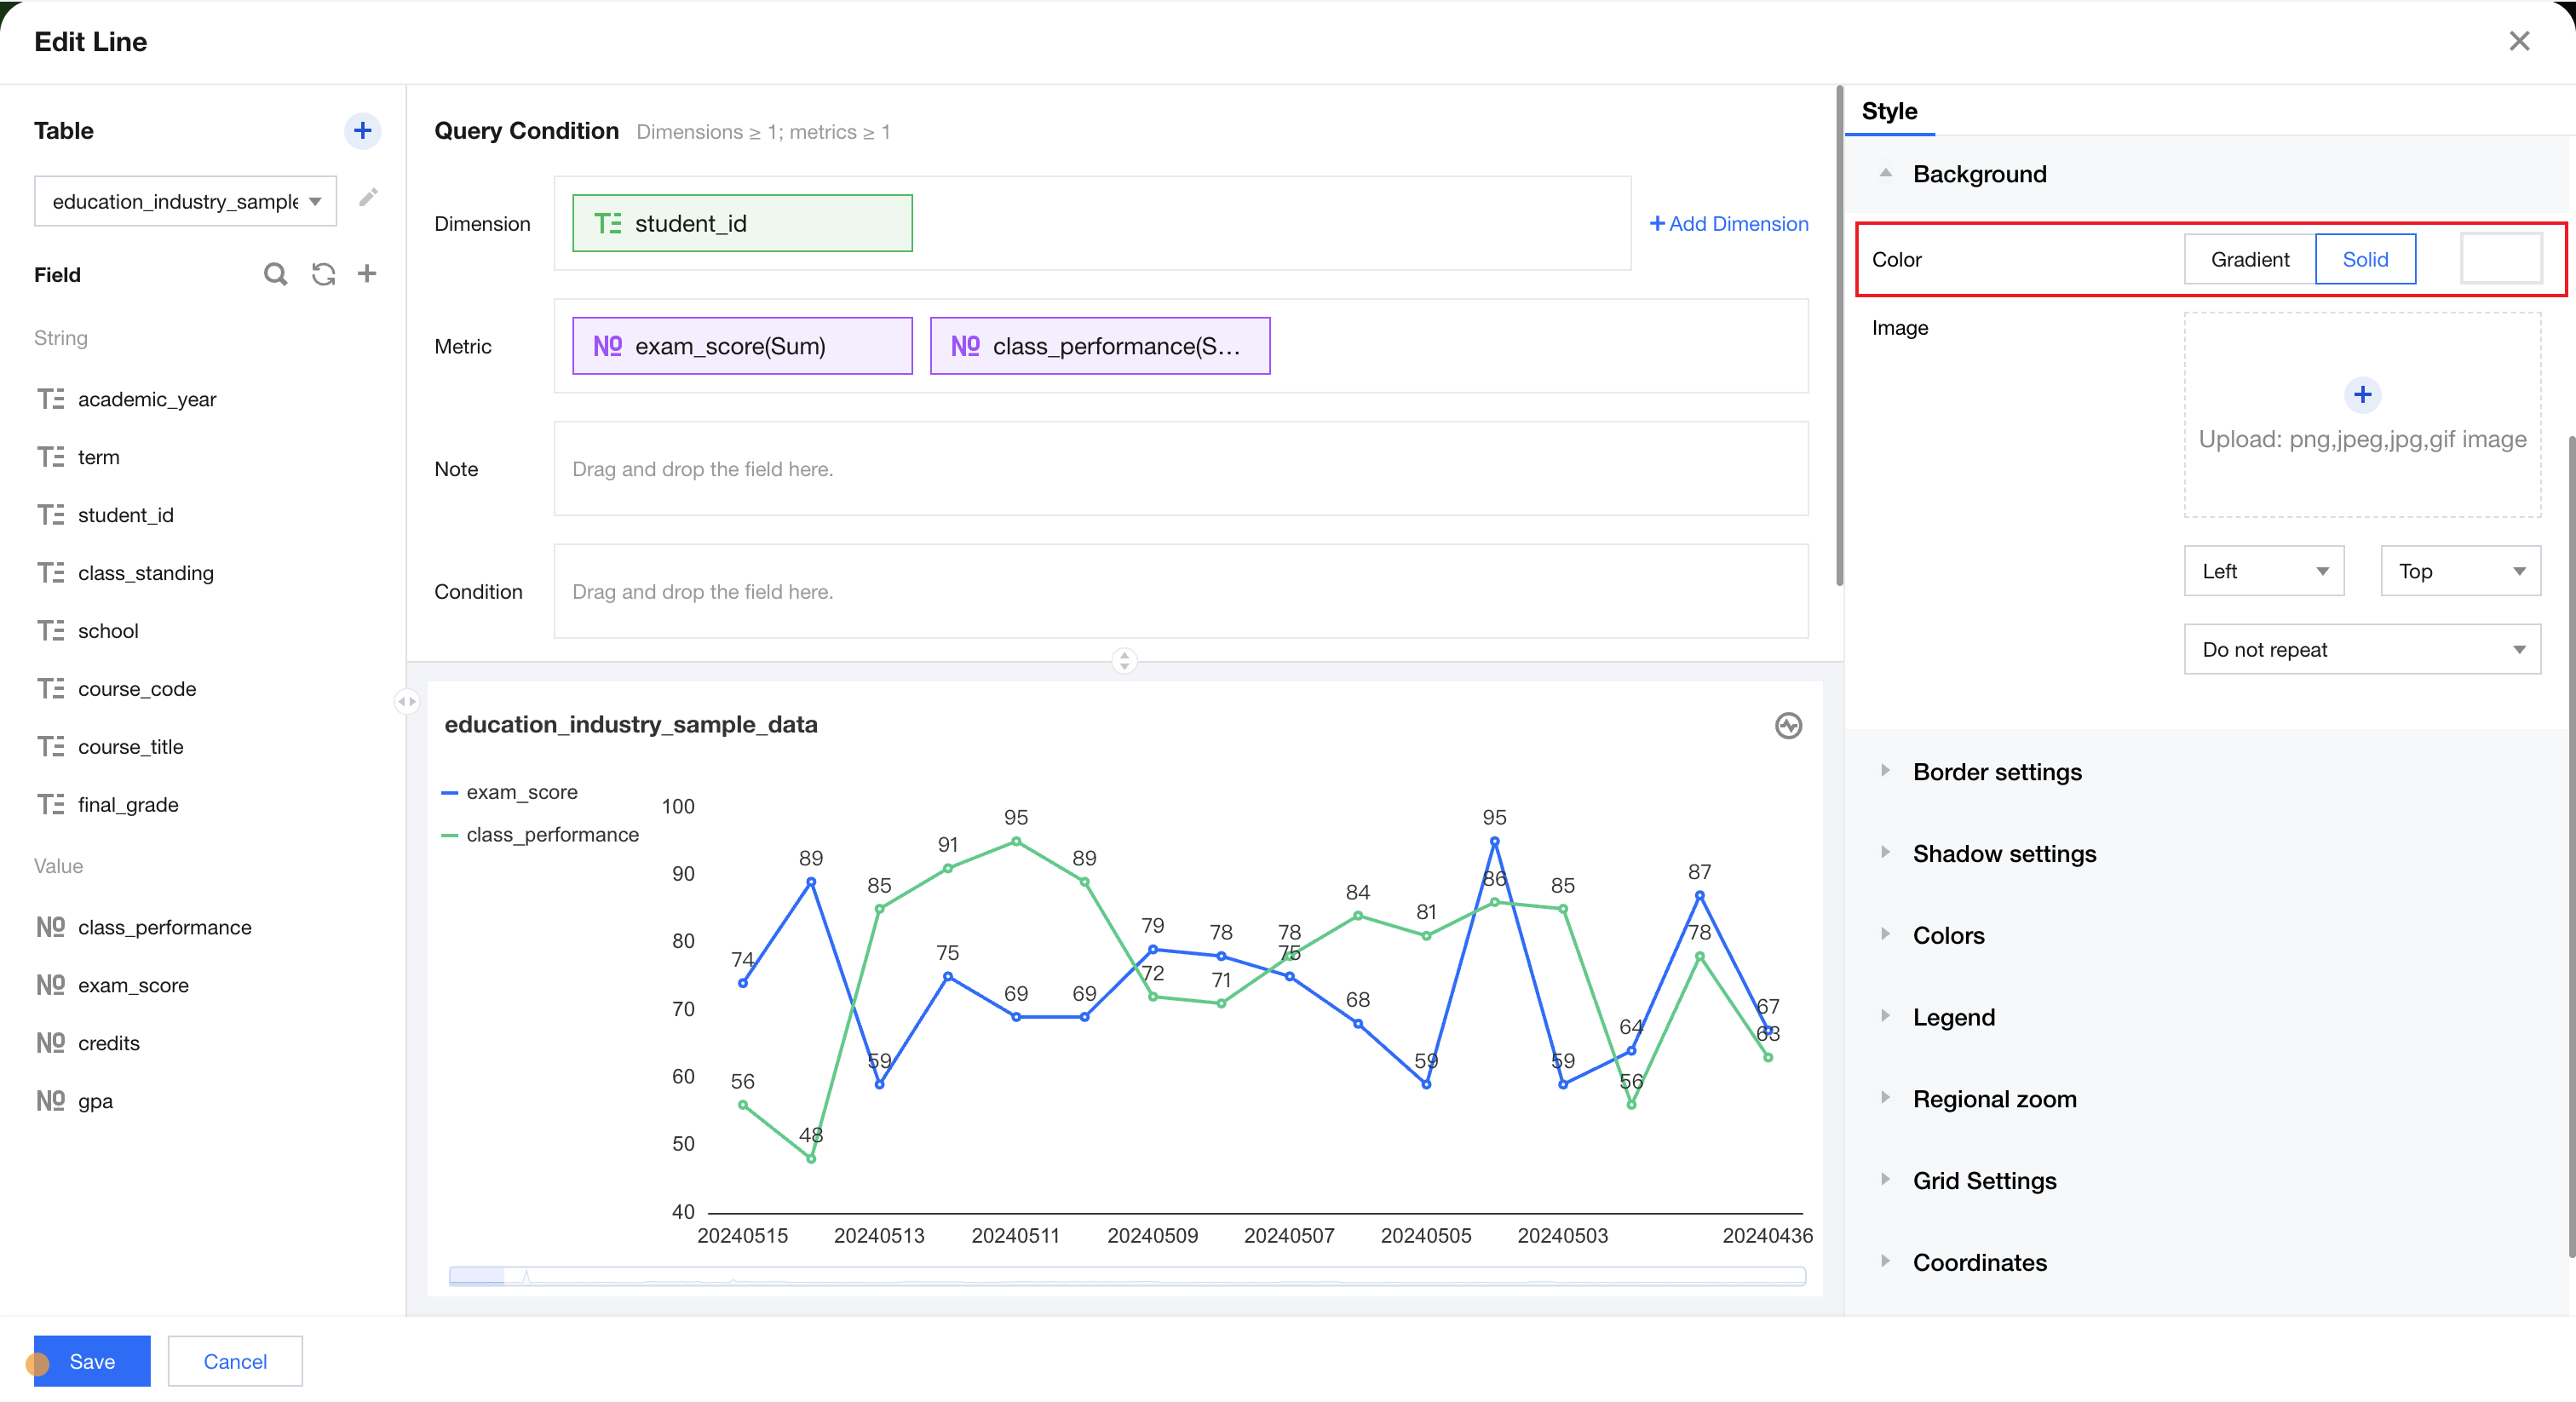The width and height of the screenshot is (2576, 1402).
Task: Expand the Regional zoom section
Action: (x=1885, y=1098)
